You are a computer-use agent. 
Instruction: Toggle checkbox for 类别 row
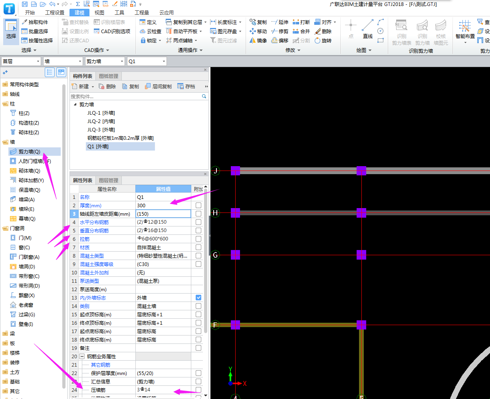click(x=198, y=306)
